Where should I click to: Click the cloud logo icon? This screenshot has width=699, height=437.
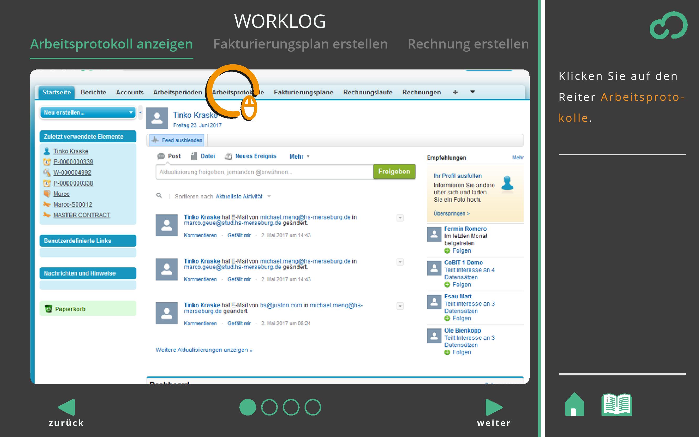(x=669, y=25)
